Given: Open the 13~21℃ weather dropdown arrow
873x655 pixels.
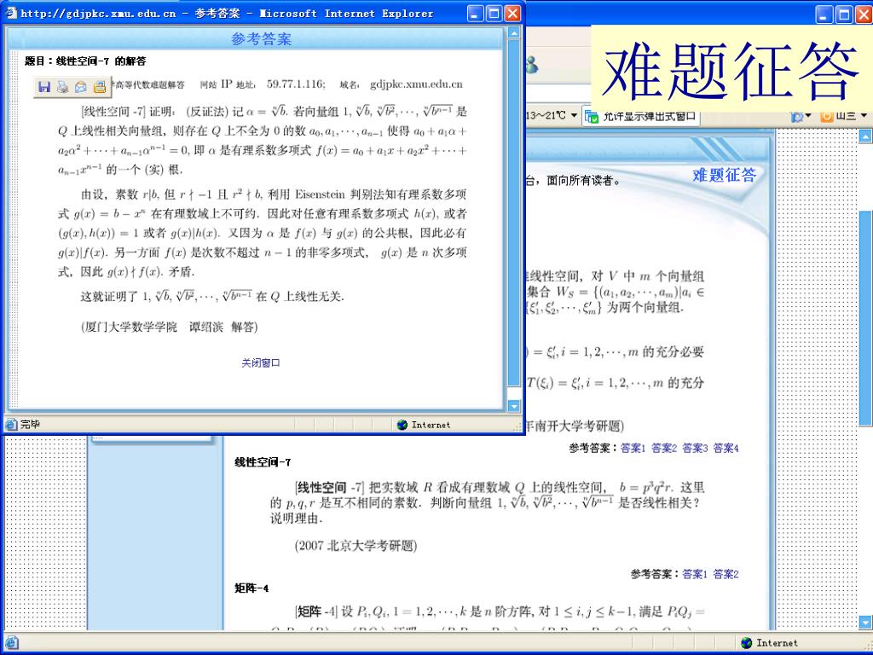Looking at the screenshot, I should click(x=574, y=116).
